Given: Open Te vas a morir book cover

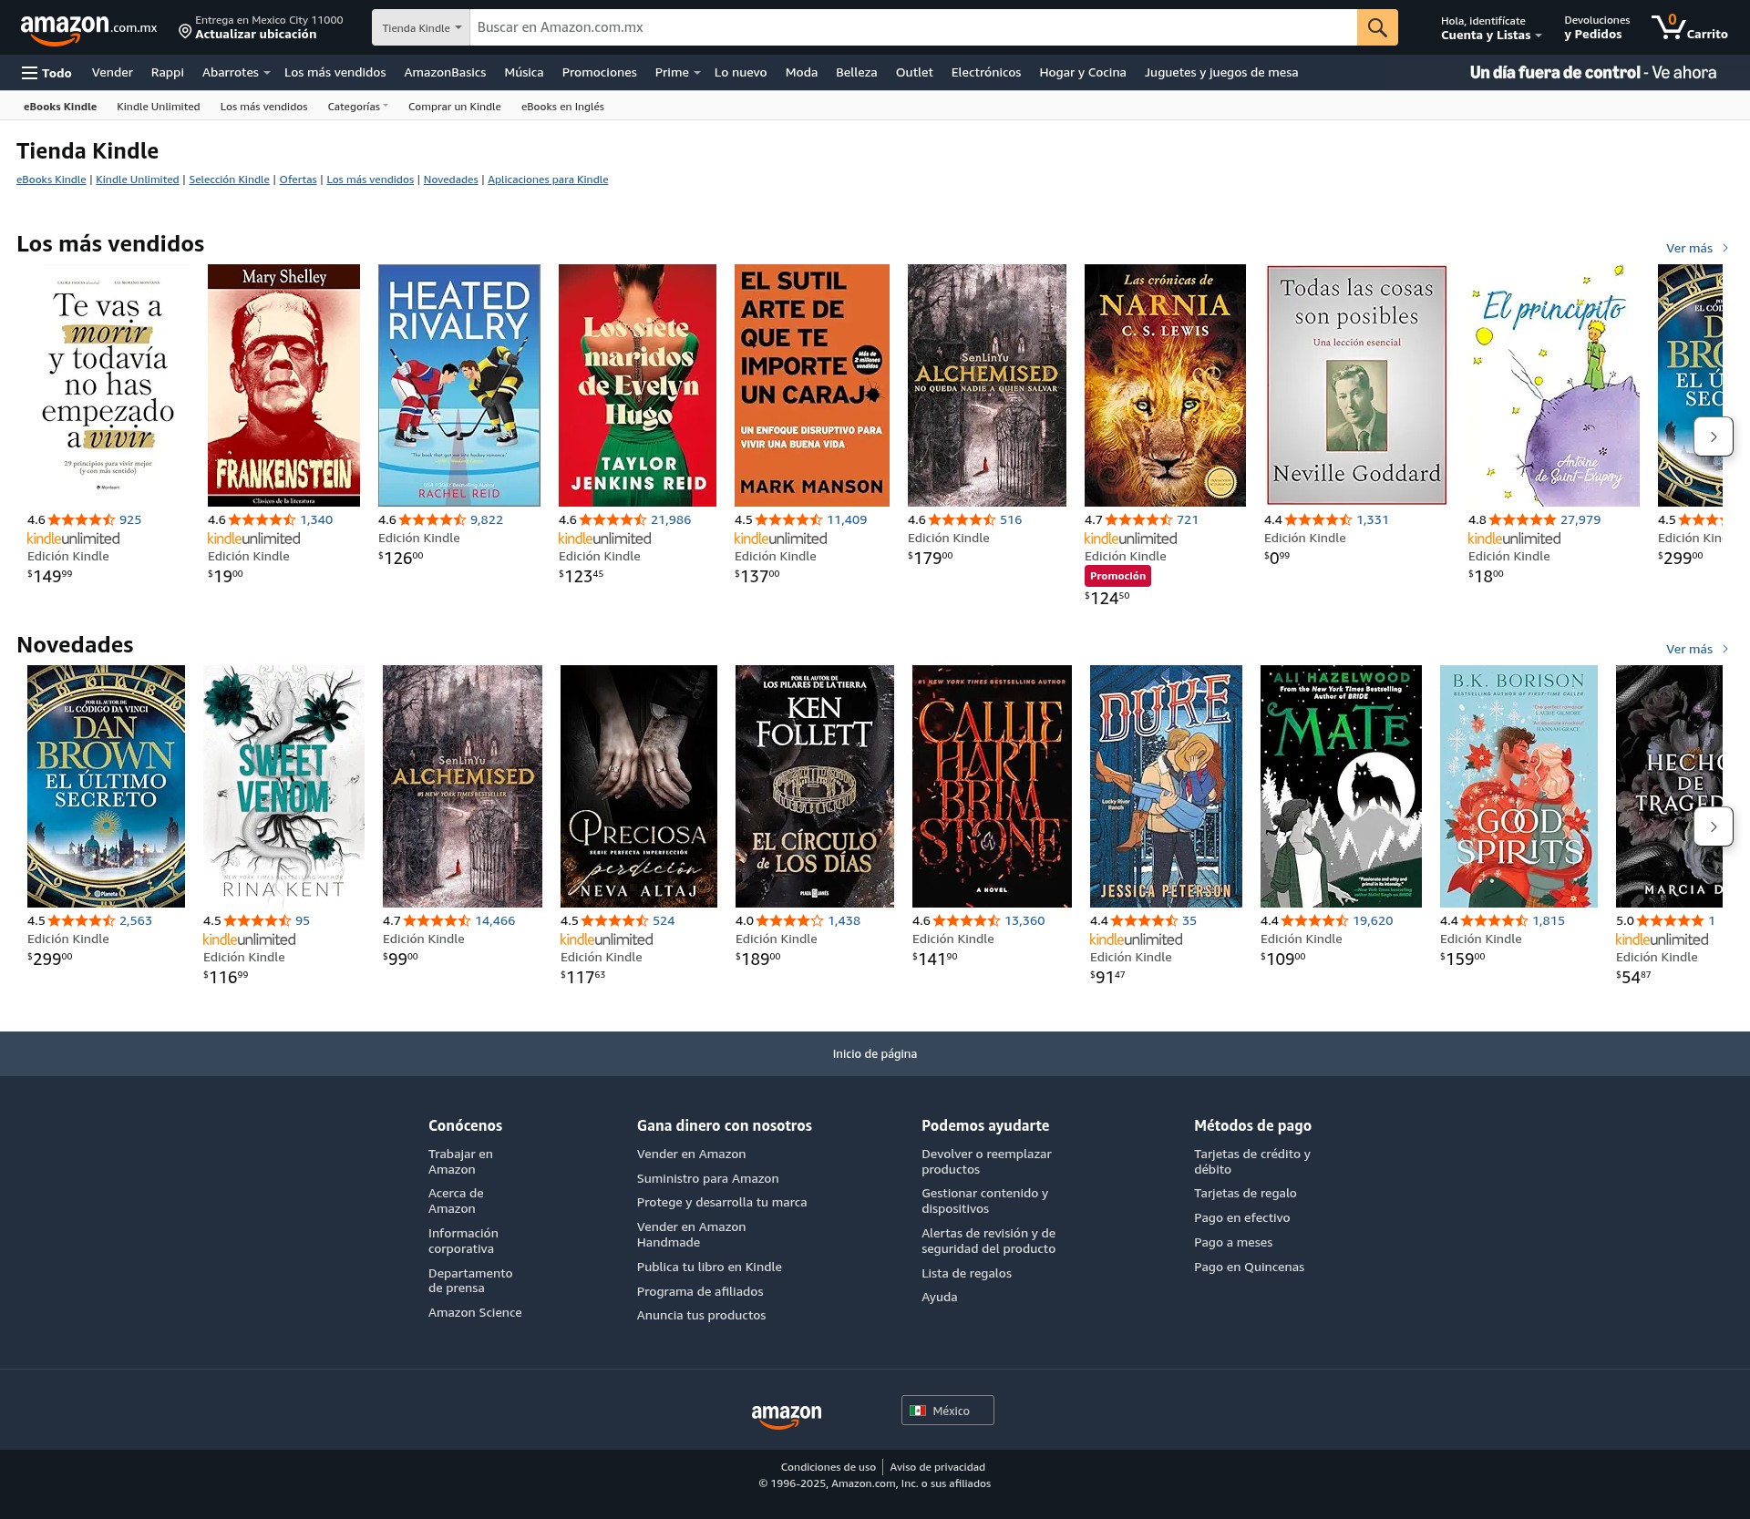Looking at the screenshot, I should tap(108, 385).
